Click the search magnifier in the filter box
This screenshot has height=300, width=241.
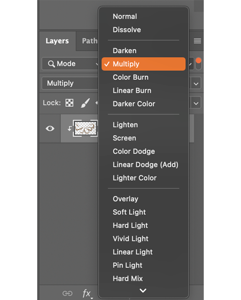(51, 64)
